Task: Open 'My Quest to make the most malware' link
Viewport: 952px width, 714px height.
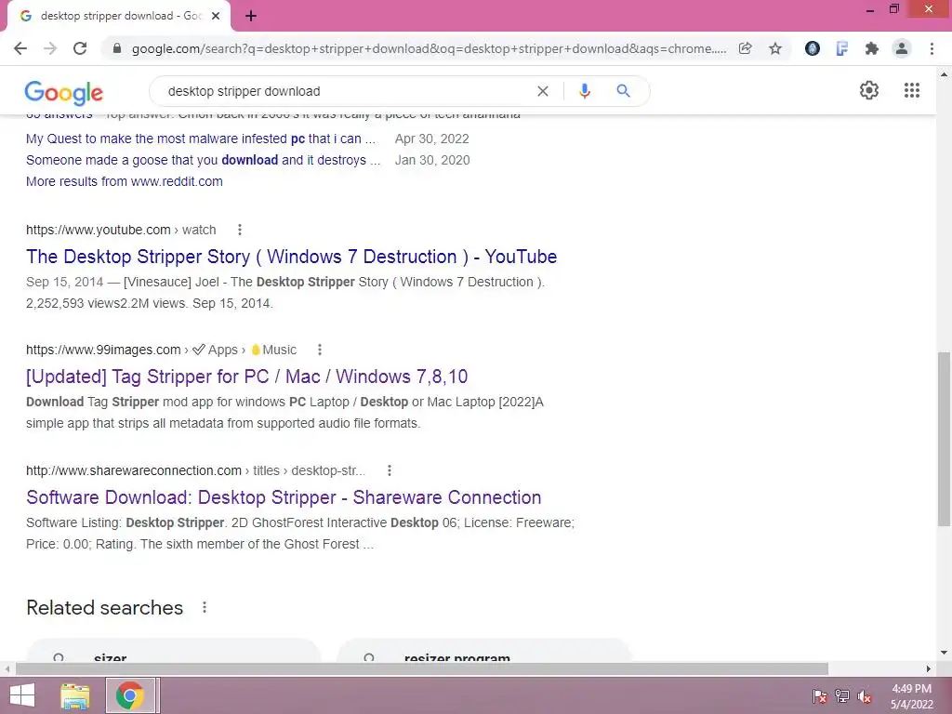Action: (201, 139)
